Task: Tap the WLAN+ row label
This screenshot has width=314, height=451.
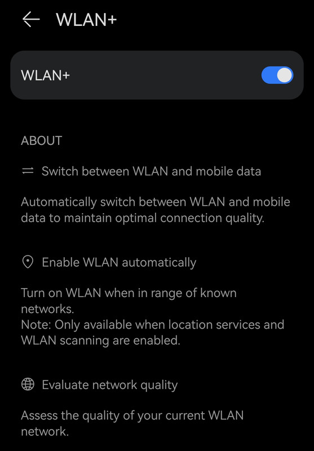Action: pyautogui.click(x=46, y=76)
